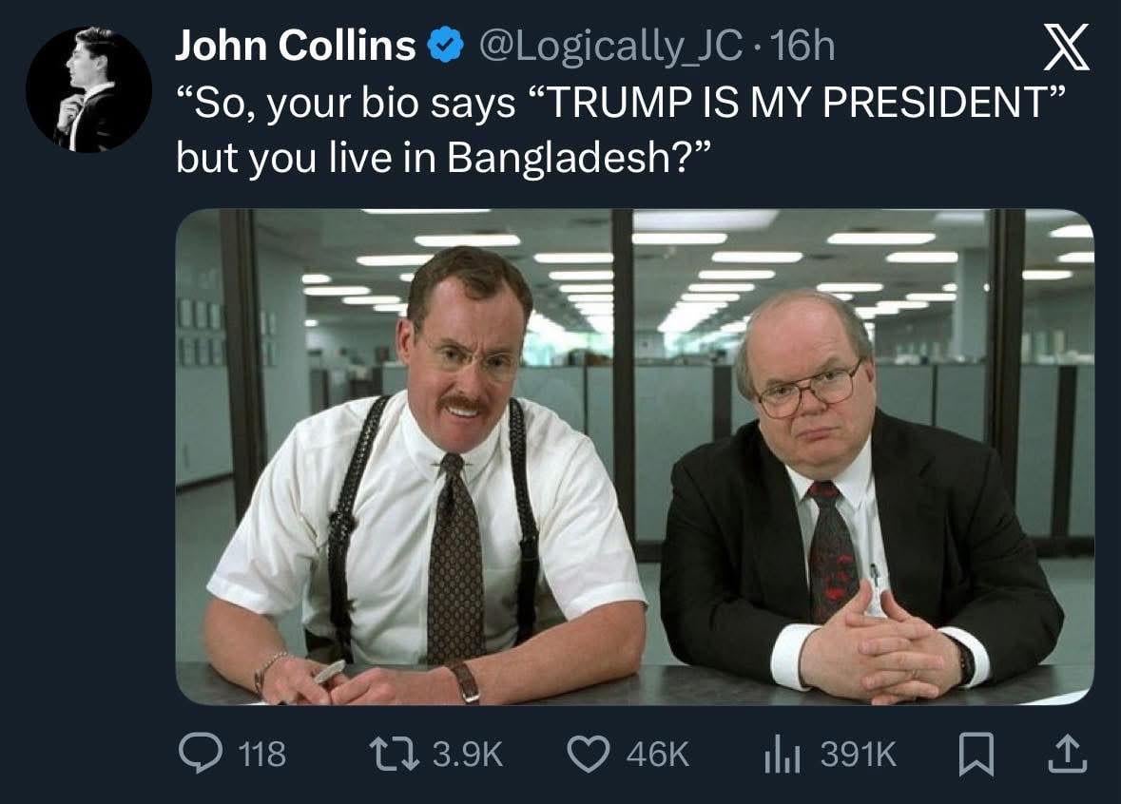The width and height of the screenshot is (1121, 804).
Task: Open John Collins profile avatar
Action: pyautogui.click(x=88, y=89)
